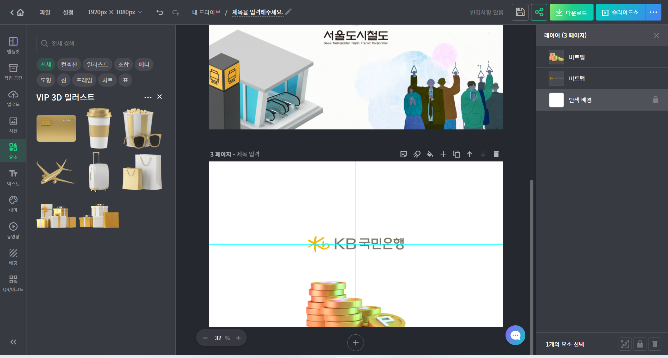Select the 프레임 filter chip
Image resolution: width=668 pixels, height=358 pixels.
(x=84, y=80)
